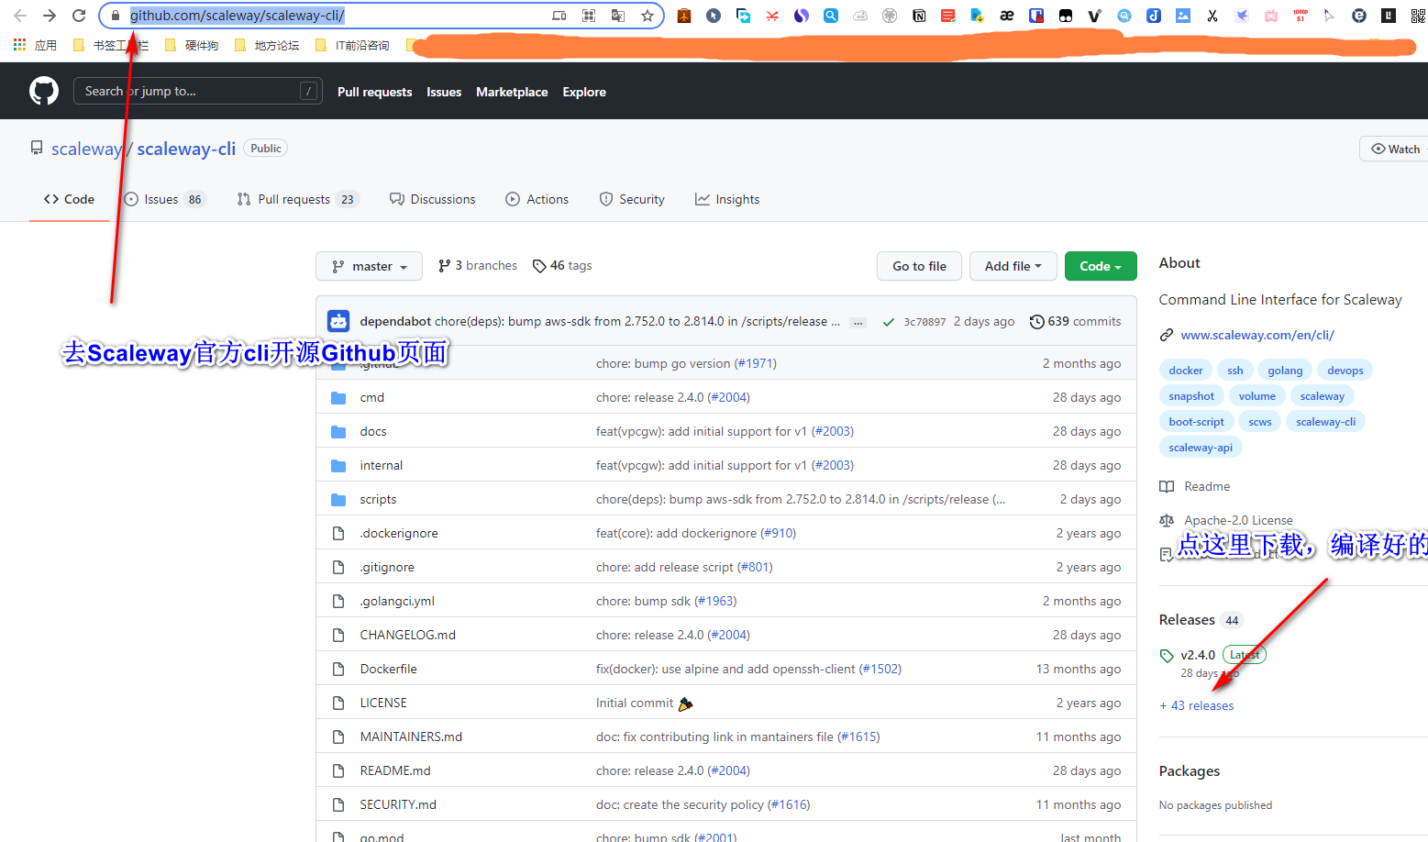This screenshot has width=1428, height=842.
Task: Open the Security tab
Action: click(632, 199)
